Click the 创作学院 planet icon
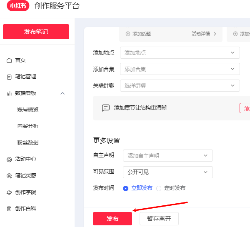Image resolution: width=250 pixels, height=227 pixels. click(9, 192)
